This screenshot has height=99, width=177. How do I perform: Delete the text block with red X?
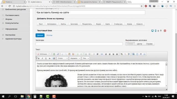165,31
